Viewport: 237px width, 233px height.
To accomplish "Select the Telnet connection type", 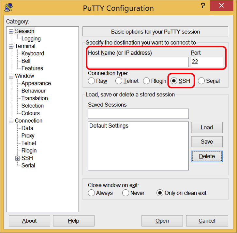I will (119, 81).
